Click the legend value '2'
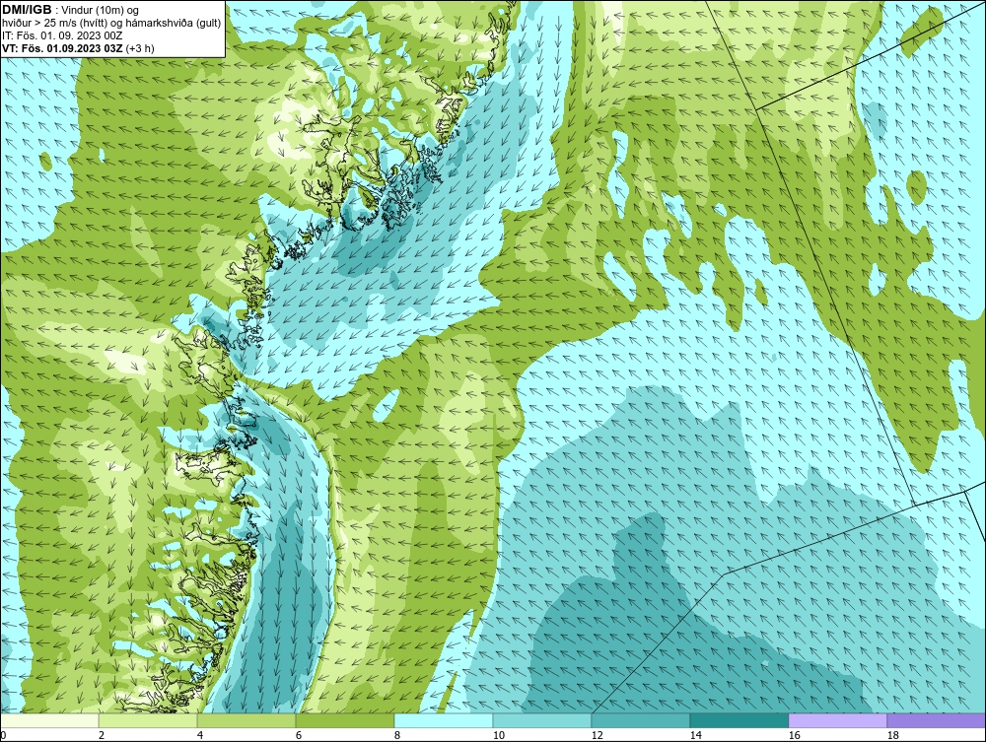 pyautogui.click(x=102, y=735)
